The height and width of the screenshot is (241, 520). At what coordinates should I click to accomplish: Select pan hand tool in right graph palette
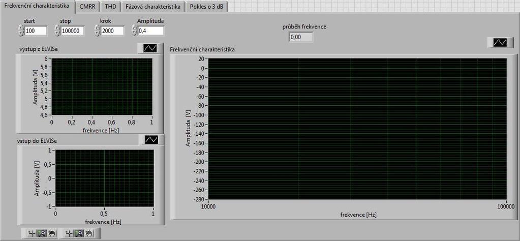click(x=89, y=233)
